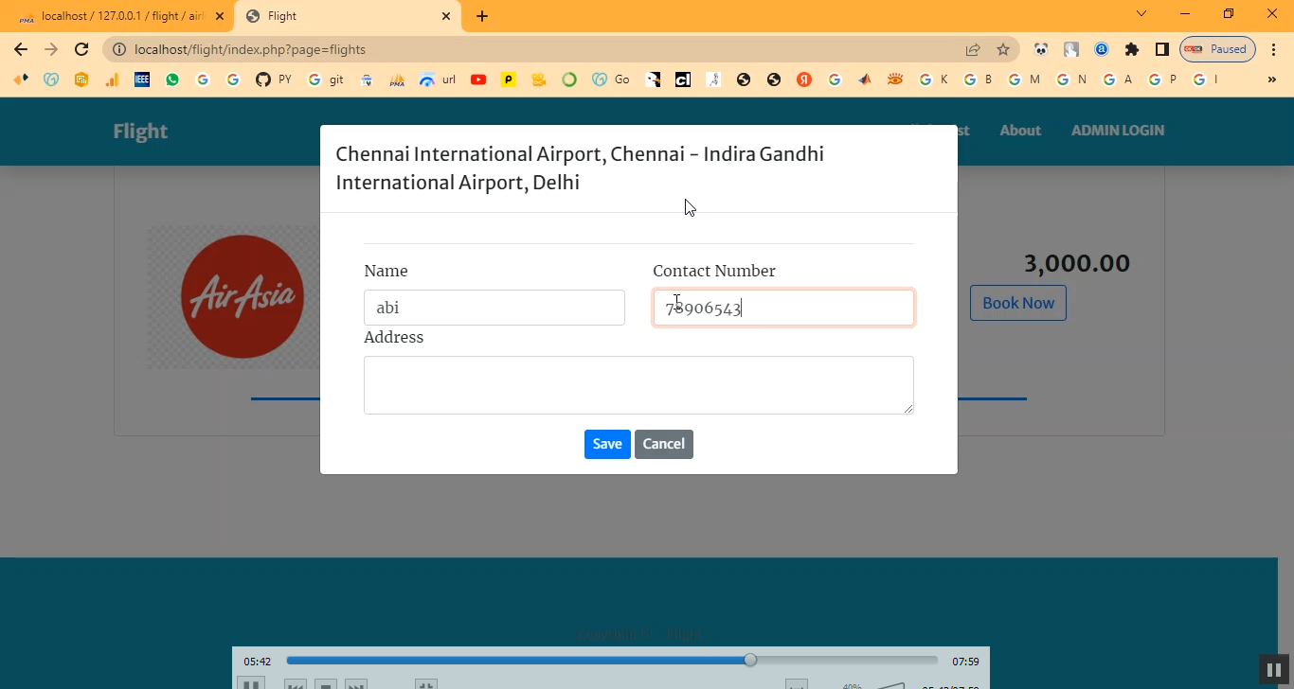1294x689 pixels.
Task: Focus the Address text area
Action: pos(638,384)
